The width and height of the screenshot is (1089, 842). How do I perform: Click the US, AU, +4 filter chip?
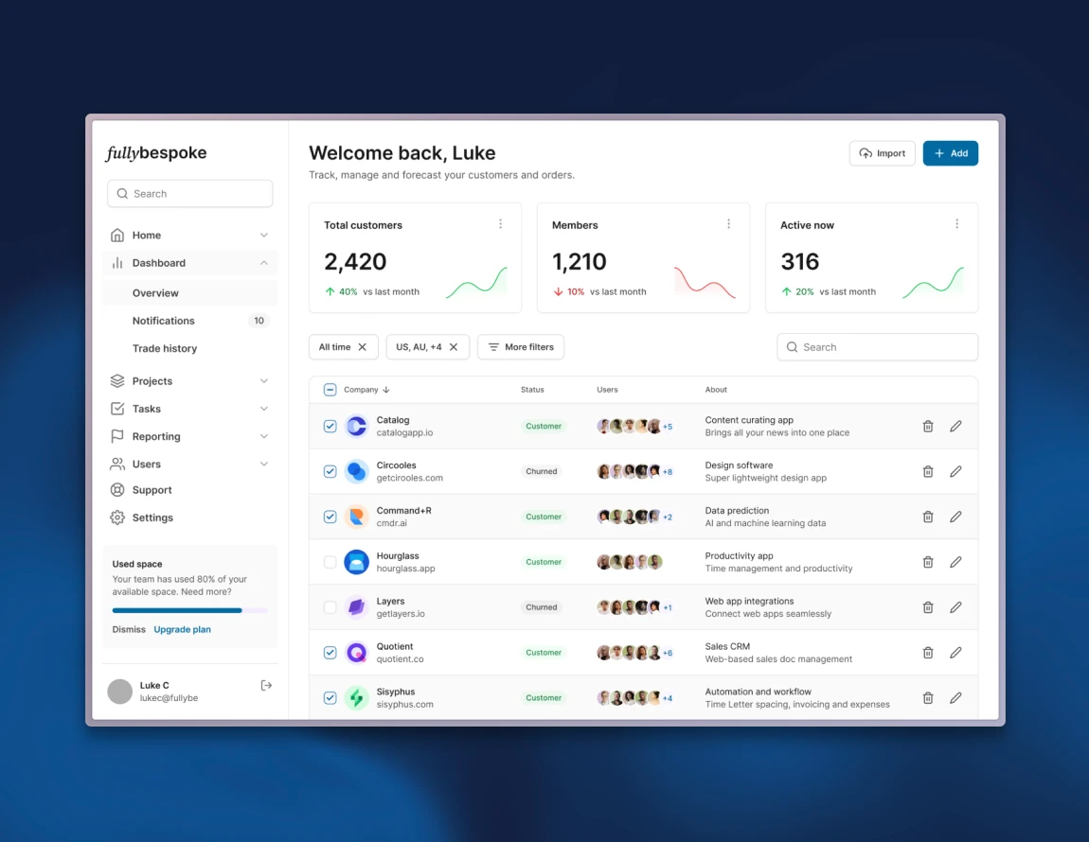(x=428, y=347)
